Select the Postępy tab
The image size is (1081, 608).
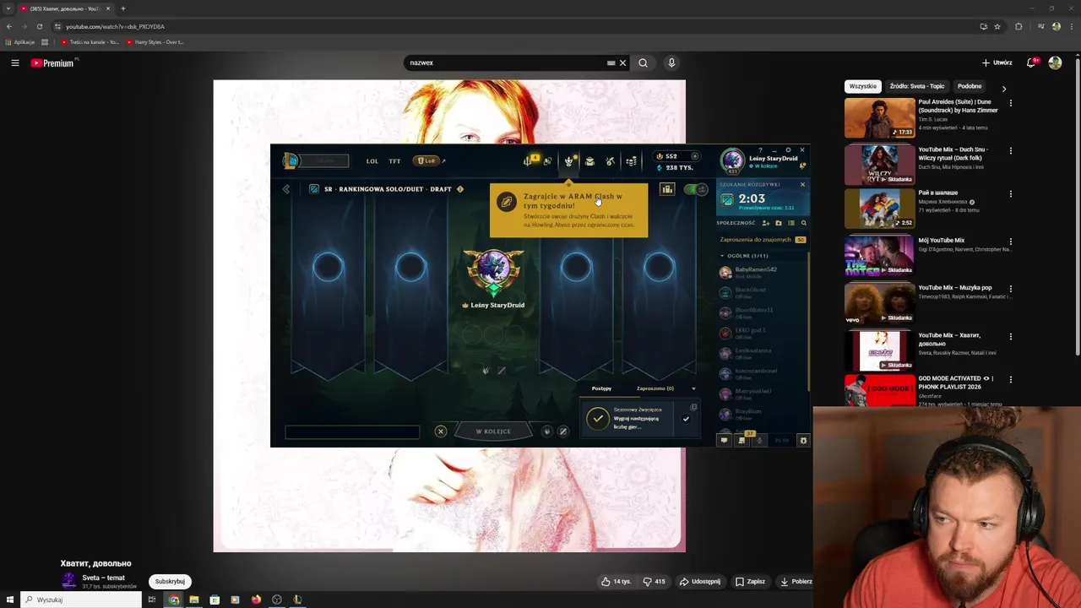pyautogui.click(x=601, y=388)
